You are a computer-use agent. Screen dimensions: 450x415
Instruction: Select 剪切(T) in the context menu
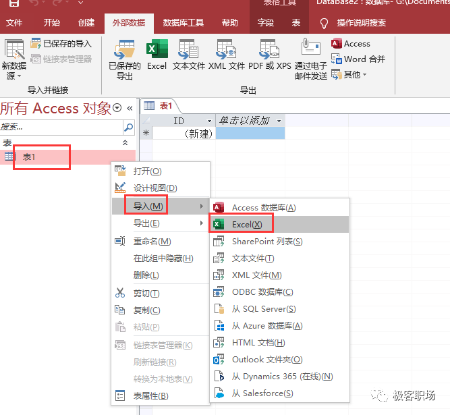161,294
